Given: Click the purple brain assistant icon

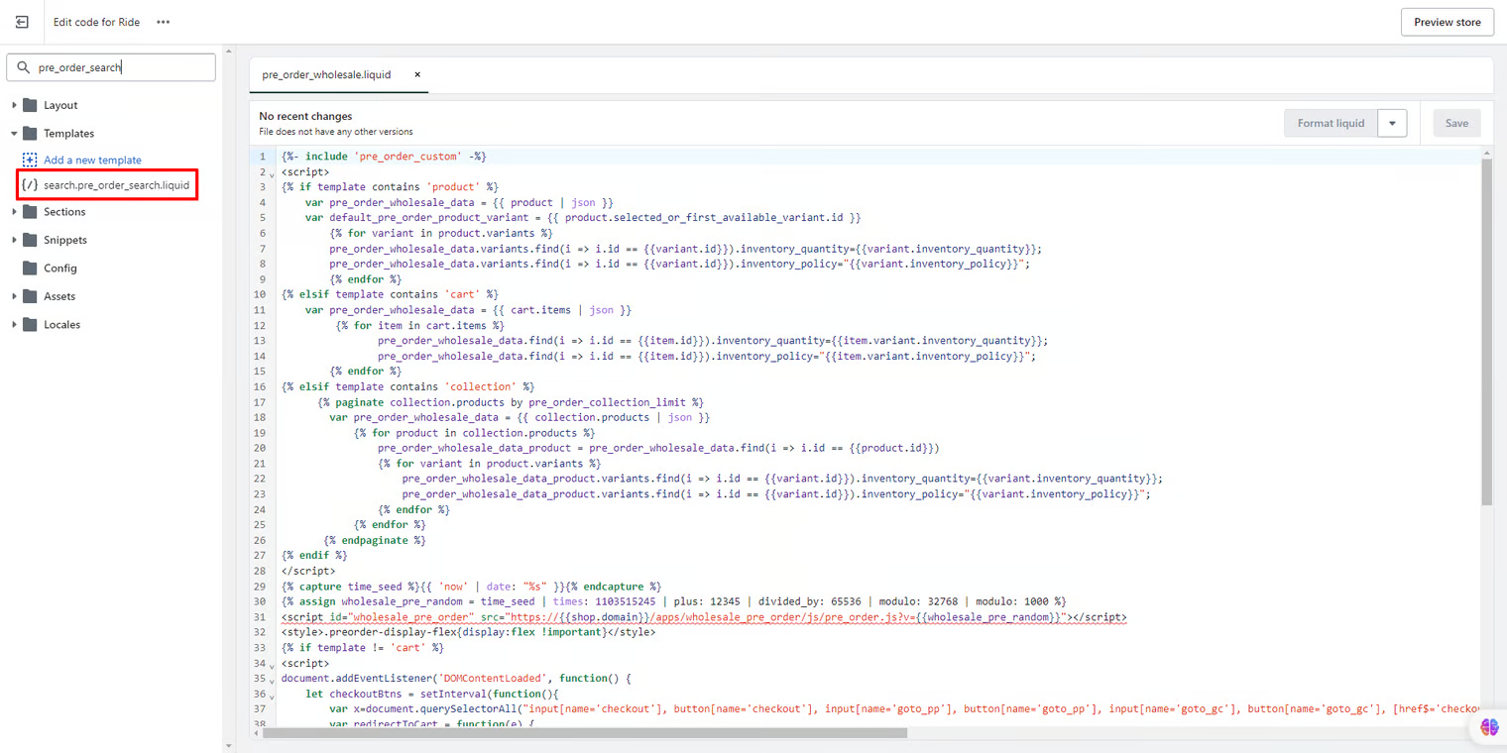Looking at the screenshot, I should 1489,727.
